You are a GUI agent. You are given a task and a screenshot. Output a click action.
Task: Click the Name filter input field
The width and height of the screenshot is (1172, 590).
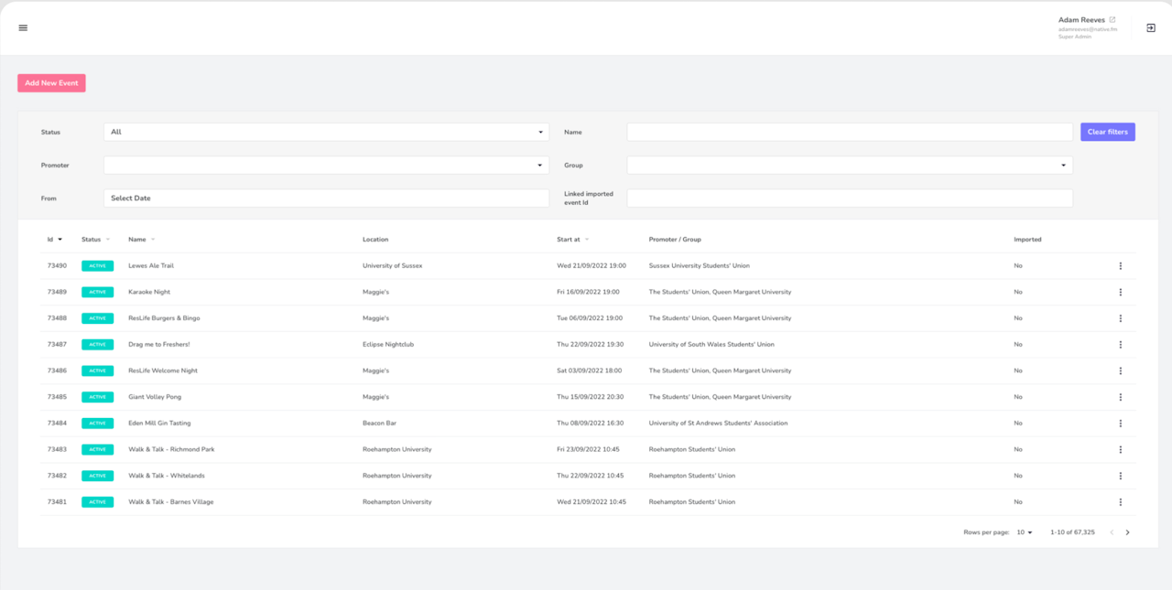point(850,132)
